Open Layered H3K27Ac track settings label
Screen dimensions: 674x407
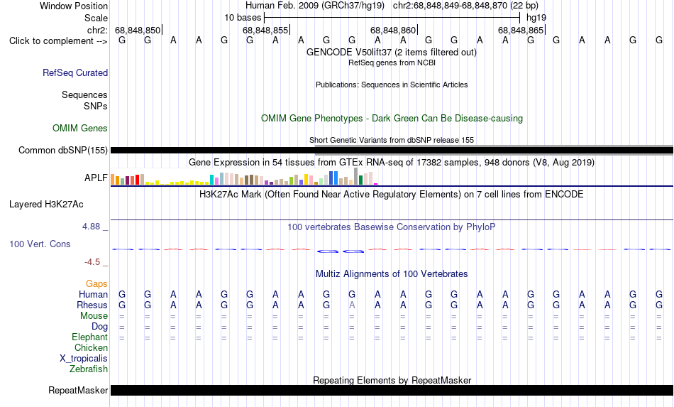pyautogui.click(x=46, y=205)
